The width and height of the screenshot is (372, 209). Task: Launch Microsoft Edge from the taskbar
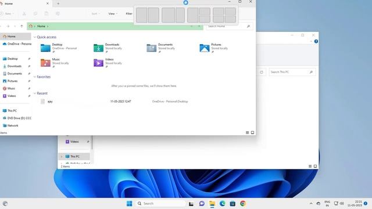tap(222, 204)
